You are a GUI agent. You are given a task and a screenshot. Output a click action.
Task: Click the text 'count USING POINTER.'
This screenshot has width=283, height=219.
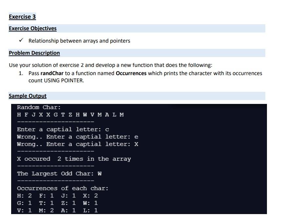[x=56, y=80]
